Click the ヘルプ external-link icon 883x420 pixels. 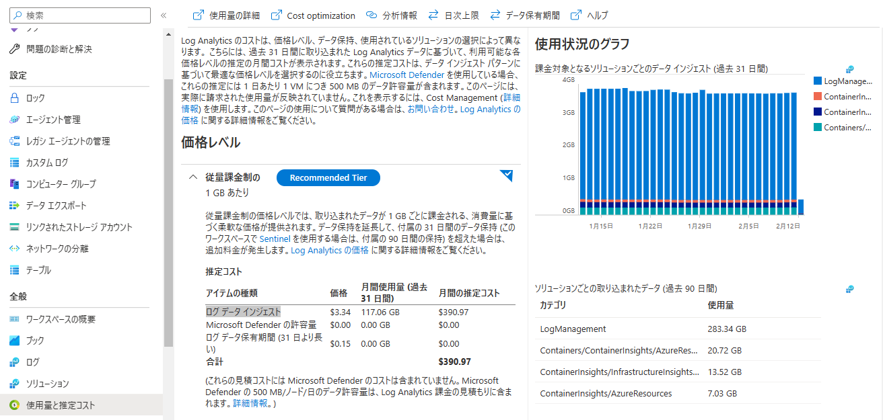click(x=576, y=15)
